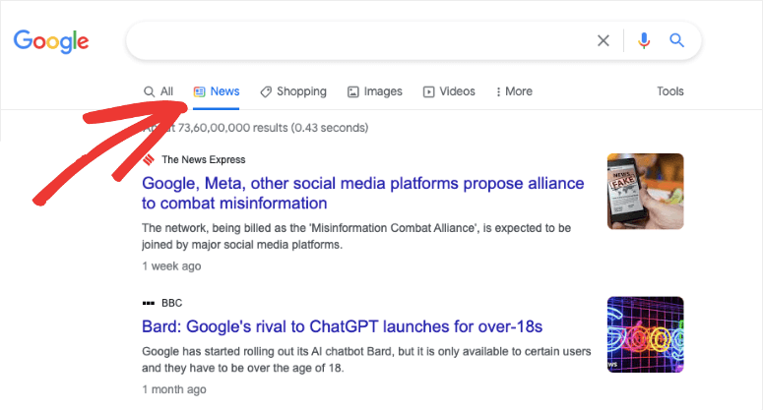This screenshot has height=410, width=763.
Task: Open the misinformation alliance headline
Action: [363, 193]
